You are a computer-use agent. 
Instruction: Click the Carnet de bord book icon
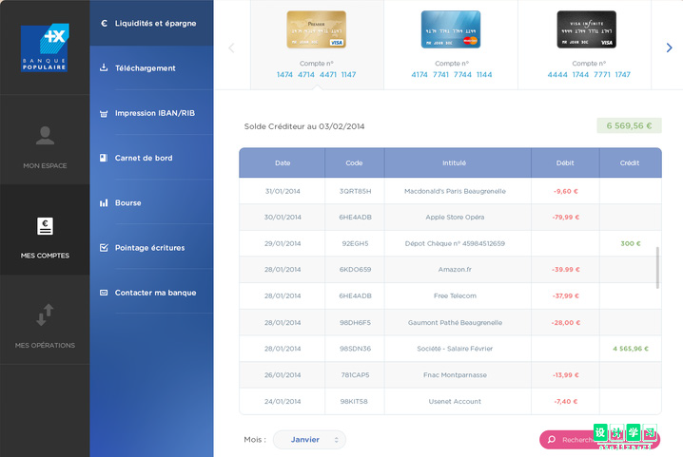point(104,158)
